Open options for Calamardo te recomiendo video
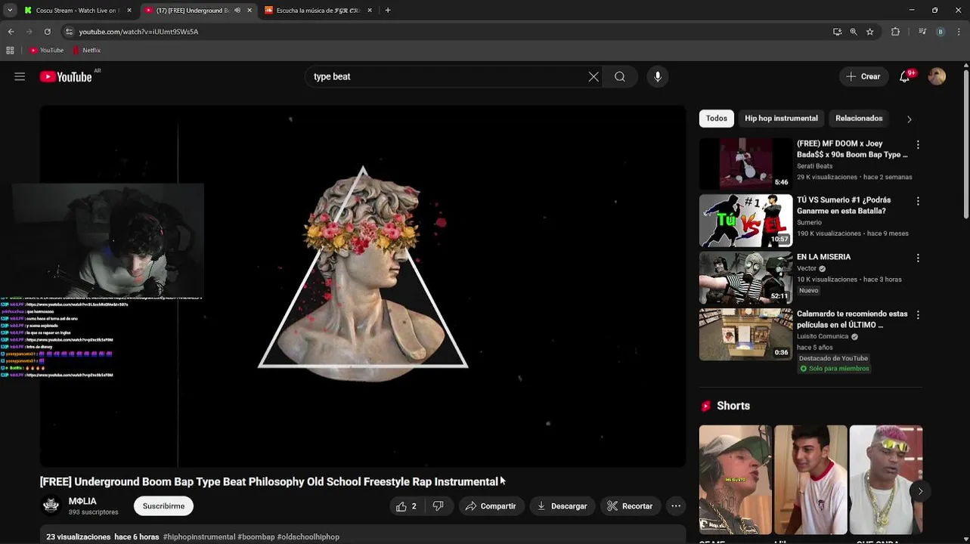The height and width of the screenshot is (544, 970). coord(918,314)
